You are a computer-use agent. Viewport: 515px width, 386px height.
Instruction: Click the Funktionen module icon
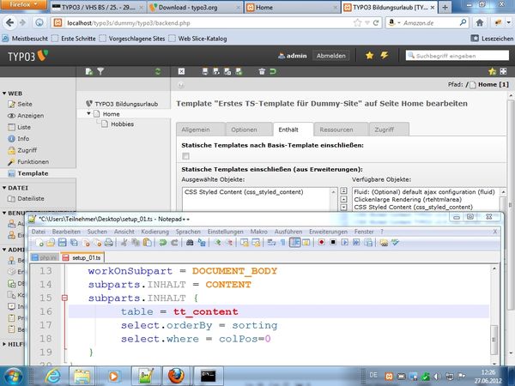10,161
